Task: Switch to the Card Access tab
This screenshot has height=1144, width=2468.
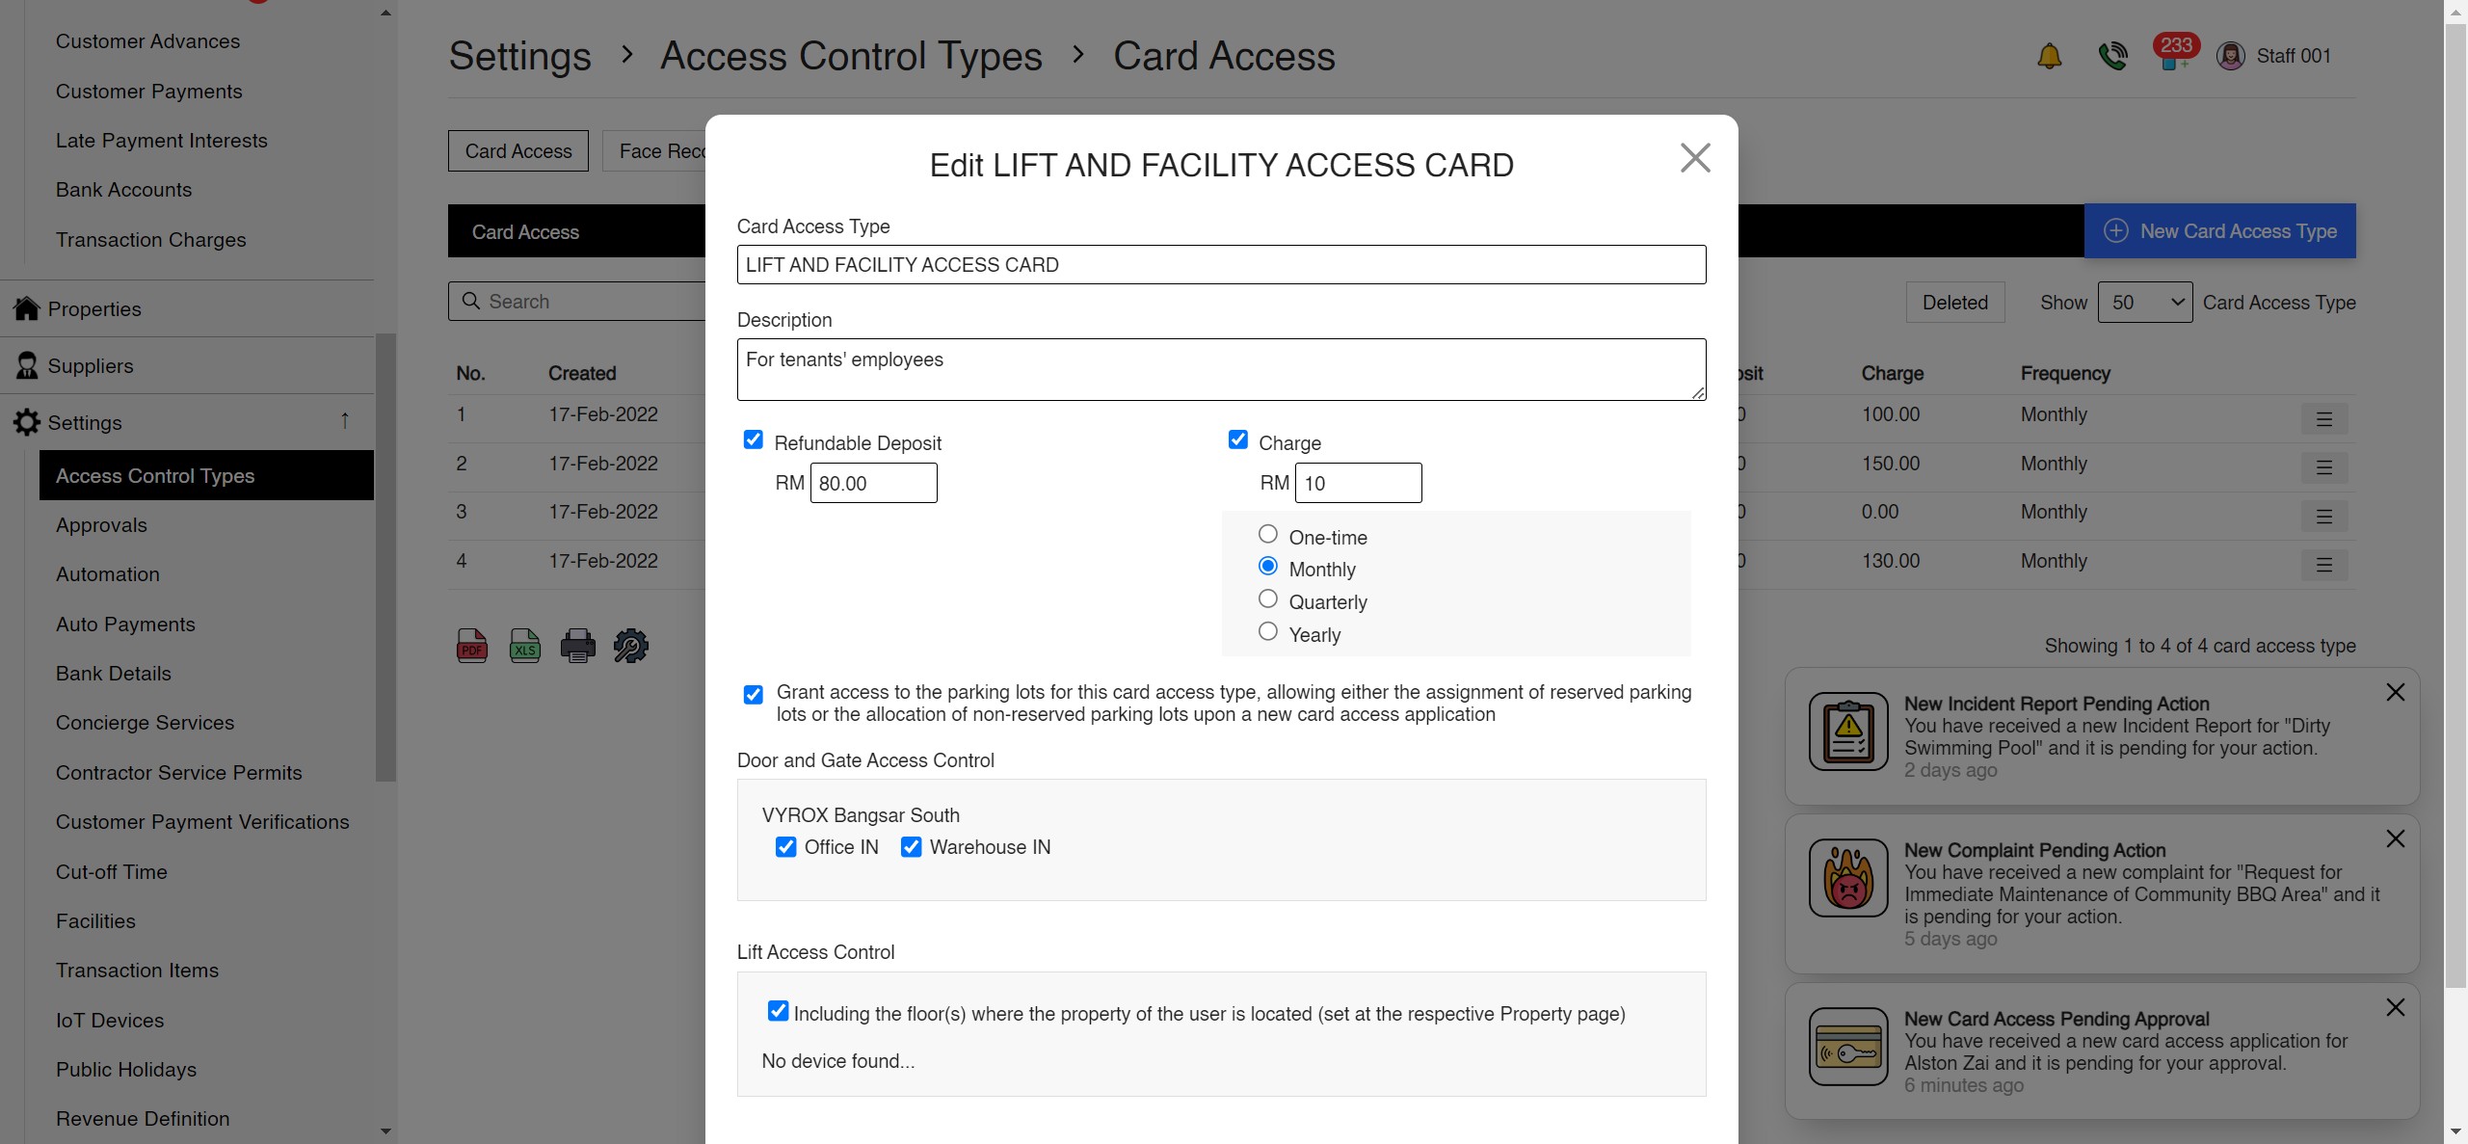Action: [x=518, y=151]
